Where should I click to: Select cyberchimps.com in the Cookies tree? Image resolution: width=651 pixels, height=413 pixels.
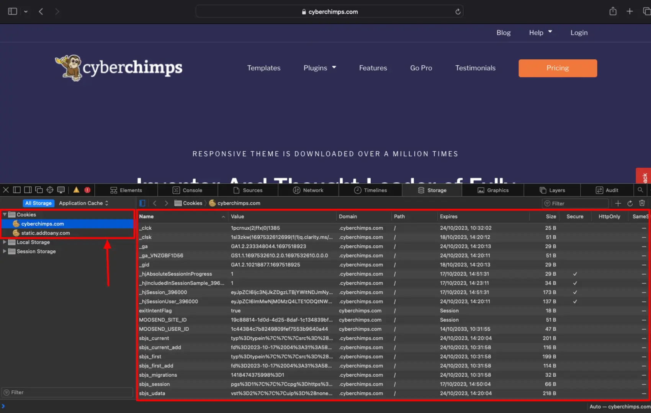coord(67,224)
